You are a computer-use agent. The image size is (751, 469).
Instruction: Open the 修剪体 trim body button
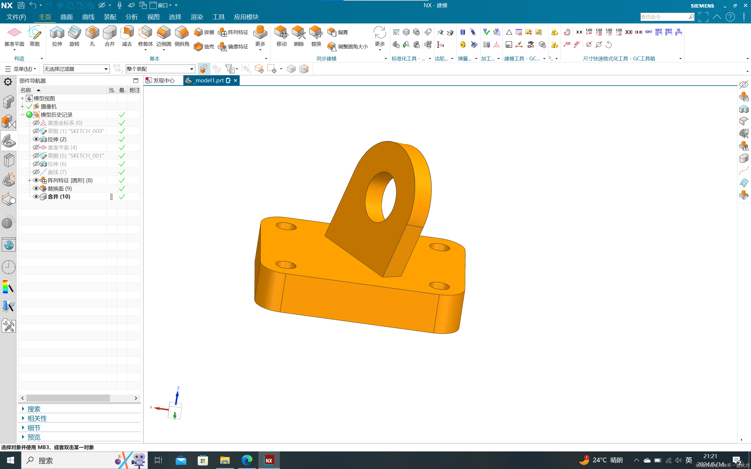point(145,37)
